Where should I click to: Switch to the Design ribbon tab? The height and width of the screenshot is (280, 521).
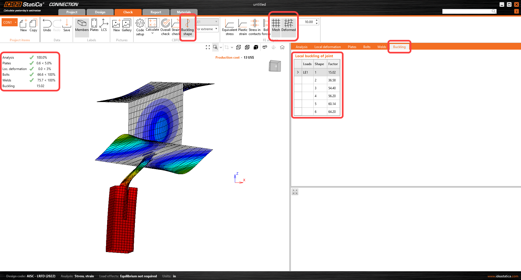click(100, 12)
